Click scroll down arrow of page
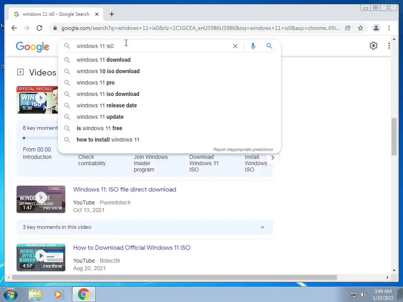The width and height of the screenshot is (403, 302). pos(394,270)
